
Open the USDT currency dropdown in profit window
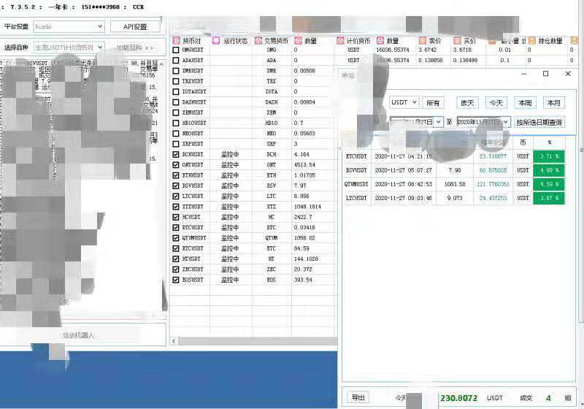coord(404,102)
